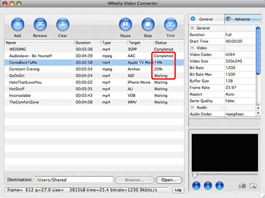The image size is (265, 198).
Task: Click the Duration value Full
Action: tap(228, 35)
